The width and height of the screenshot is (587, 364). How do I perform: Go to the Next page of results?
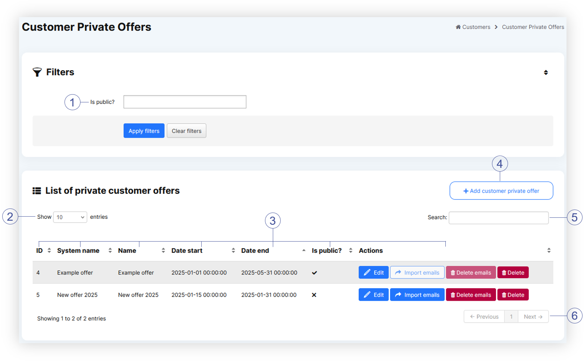click(x=533, y=317)
